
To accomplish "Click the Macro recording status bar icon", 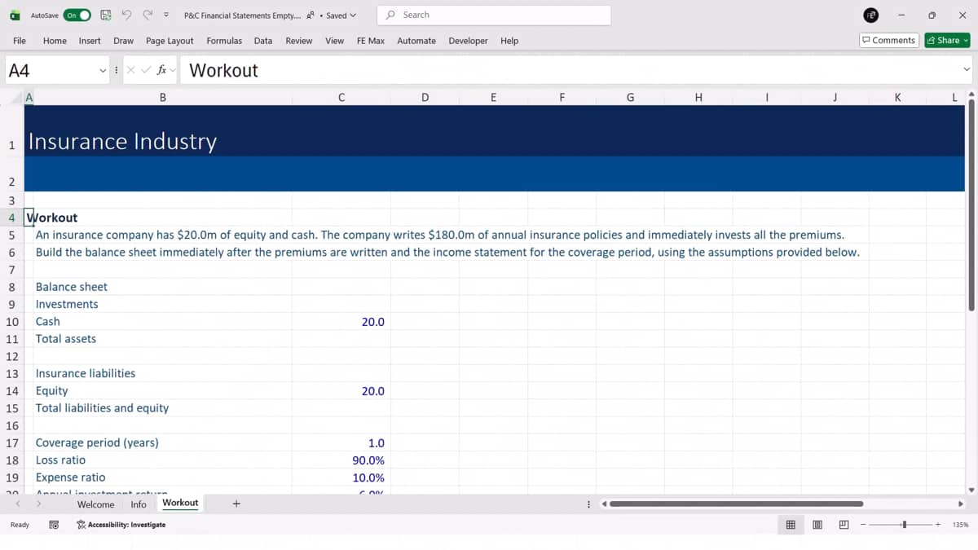I will point(54,525).
